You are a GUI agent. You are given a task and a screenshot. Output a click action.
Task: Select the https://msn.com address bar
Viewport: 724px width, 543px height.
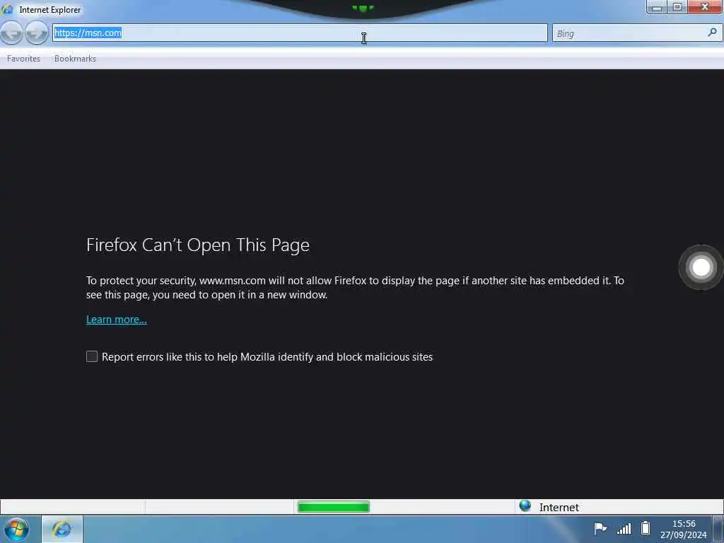coord(300,33)
